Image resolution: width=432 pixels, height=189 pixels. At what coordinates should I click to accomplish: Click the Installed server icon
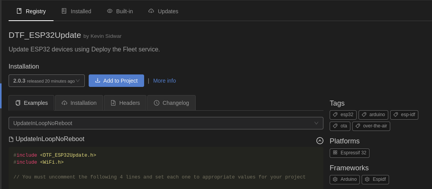tap(64, 11)
